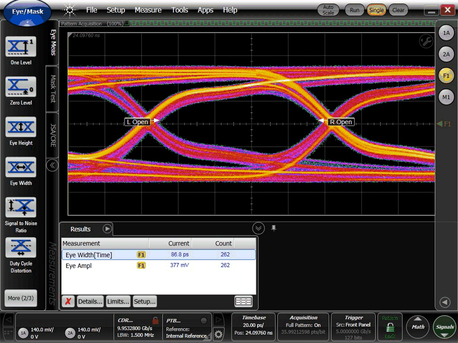Open the wrench setup tool on the display
458x343 pixels.
[x=425, y=41]
